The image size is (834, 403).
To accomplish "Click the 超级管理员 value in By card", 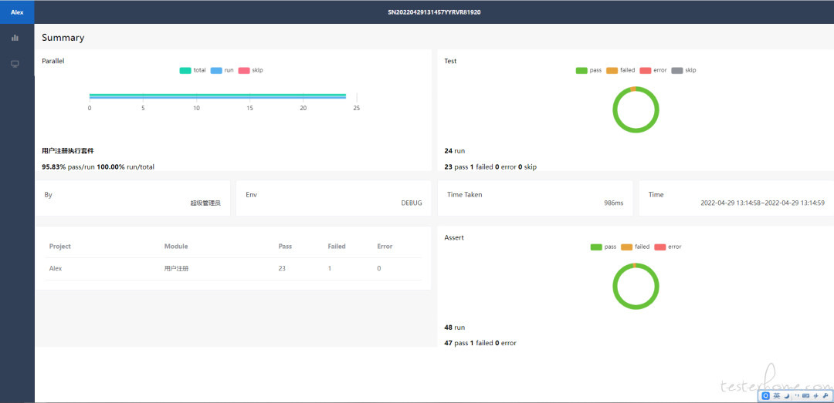I will tap(205, 203).
